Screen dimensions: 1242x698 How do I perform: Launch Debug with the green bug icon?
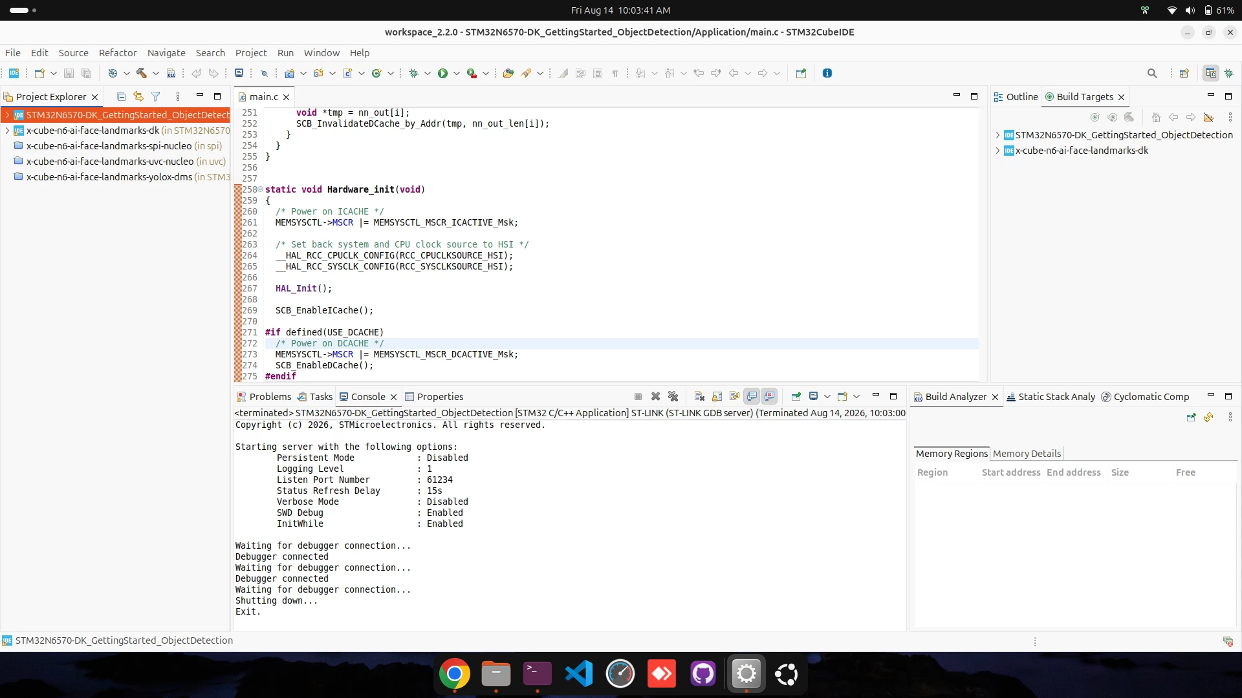point(414,73)
